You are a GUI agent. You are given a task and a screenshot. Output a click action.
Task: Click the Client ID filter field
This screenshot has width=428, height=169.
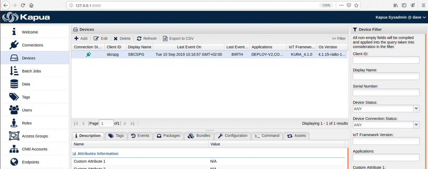click(386, 60)
